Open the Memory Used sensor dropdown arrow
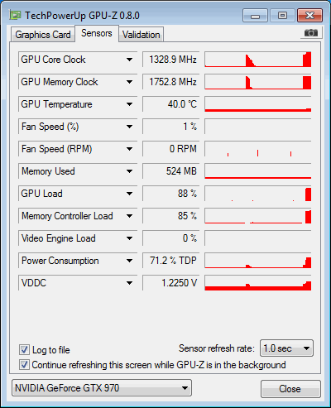 point(129,171)
